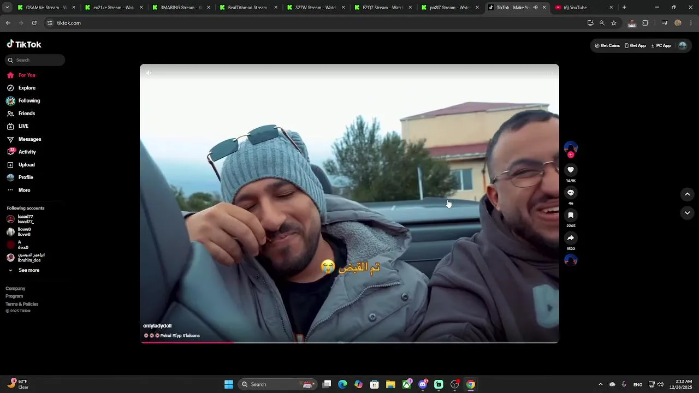This screenshot has height=393, width=699.
Task: Switch to the po8l7 Stream browser tab
Action: [x=450, y=8]
